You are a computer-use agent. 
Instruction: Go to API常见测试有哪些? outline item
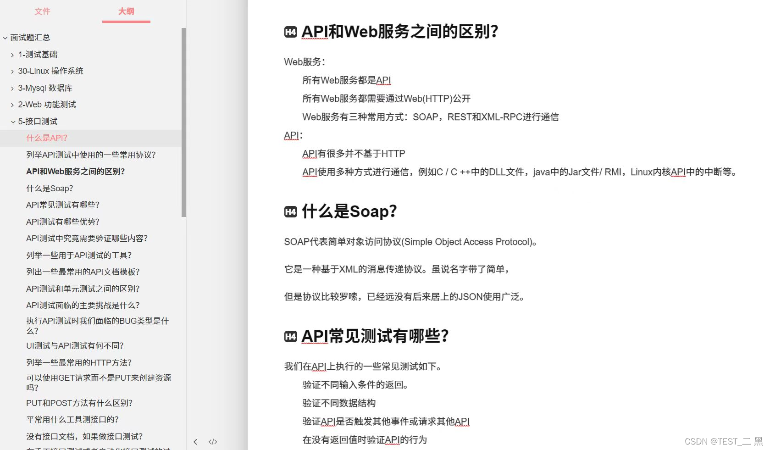point(63,205)
